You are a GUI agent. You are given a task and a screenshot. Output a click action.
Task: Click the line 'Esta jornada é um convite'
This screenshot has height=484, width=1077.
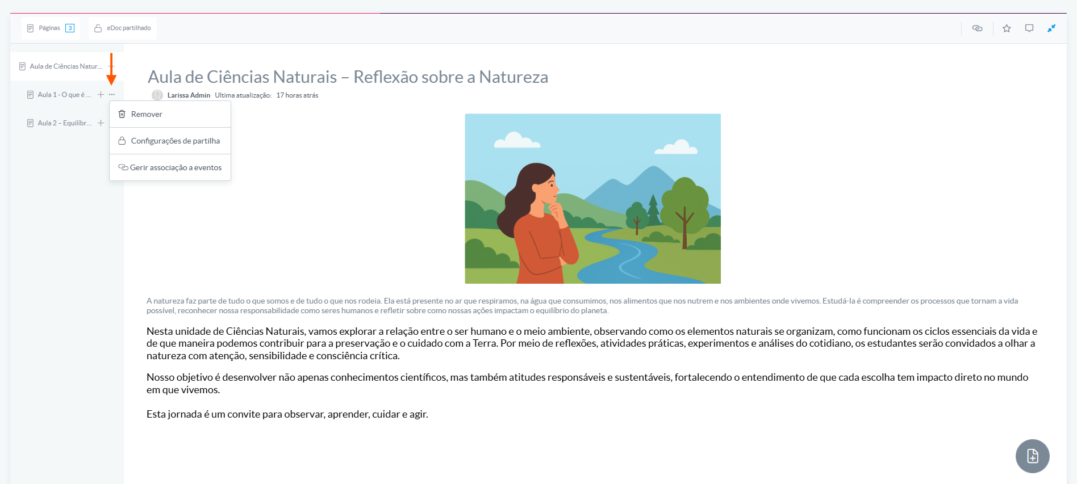click(287, 414)
